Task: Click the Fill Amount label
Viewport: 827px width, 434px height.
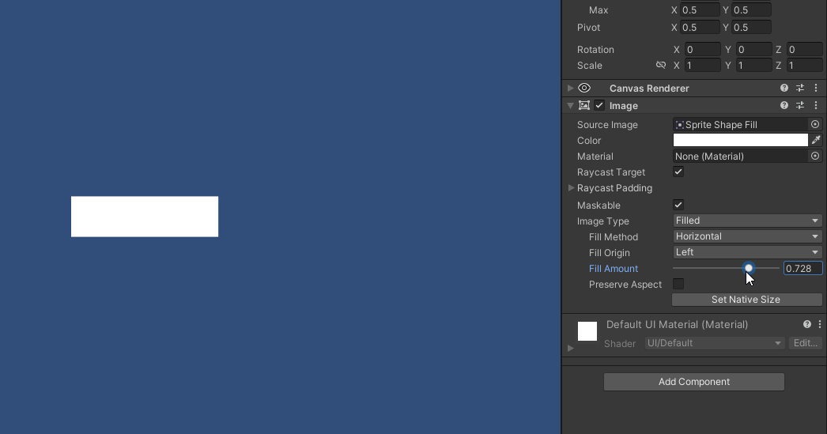Action: click(x=614, y=269)
